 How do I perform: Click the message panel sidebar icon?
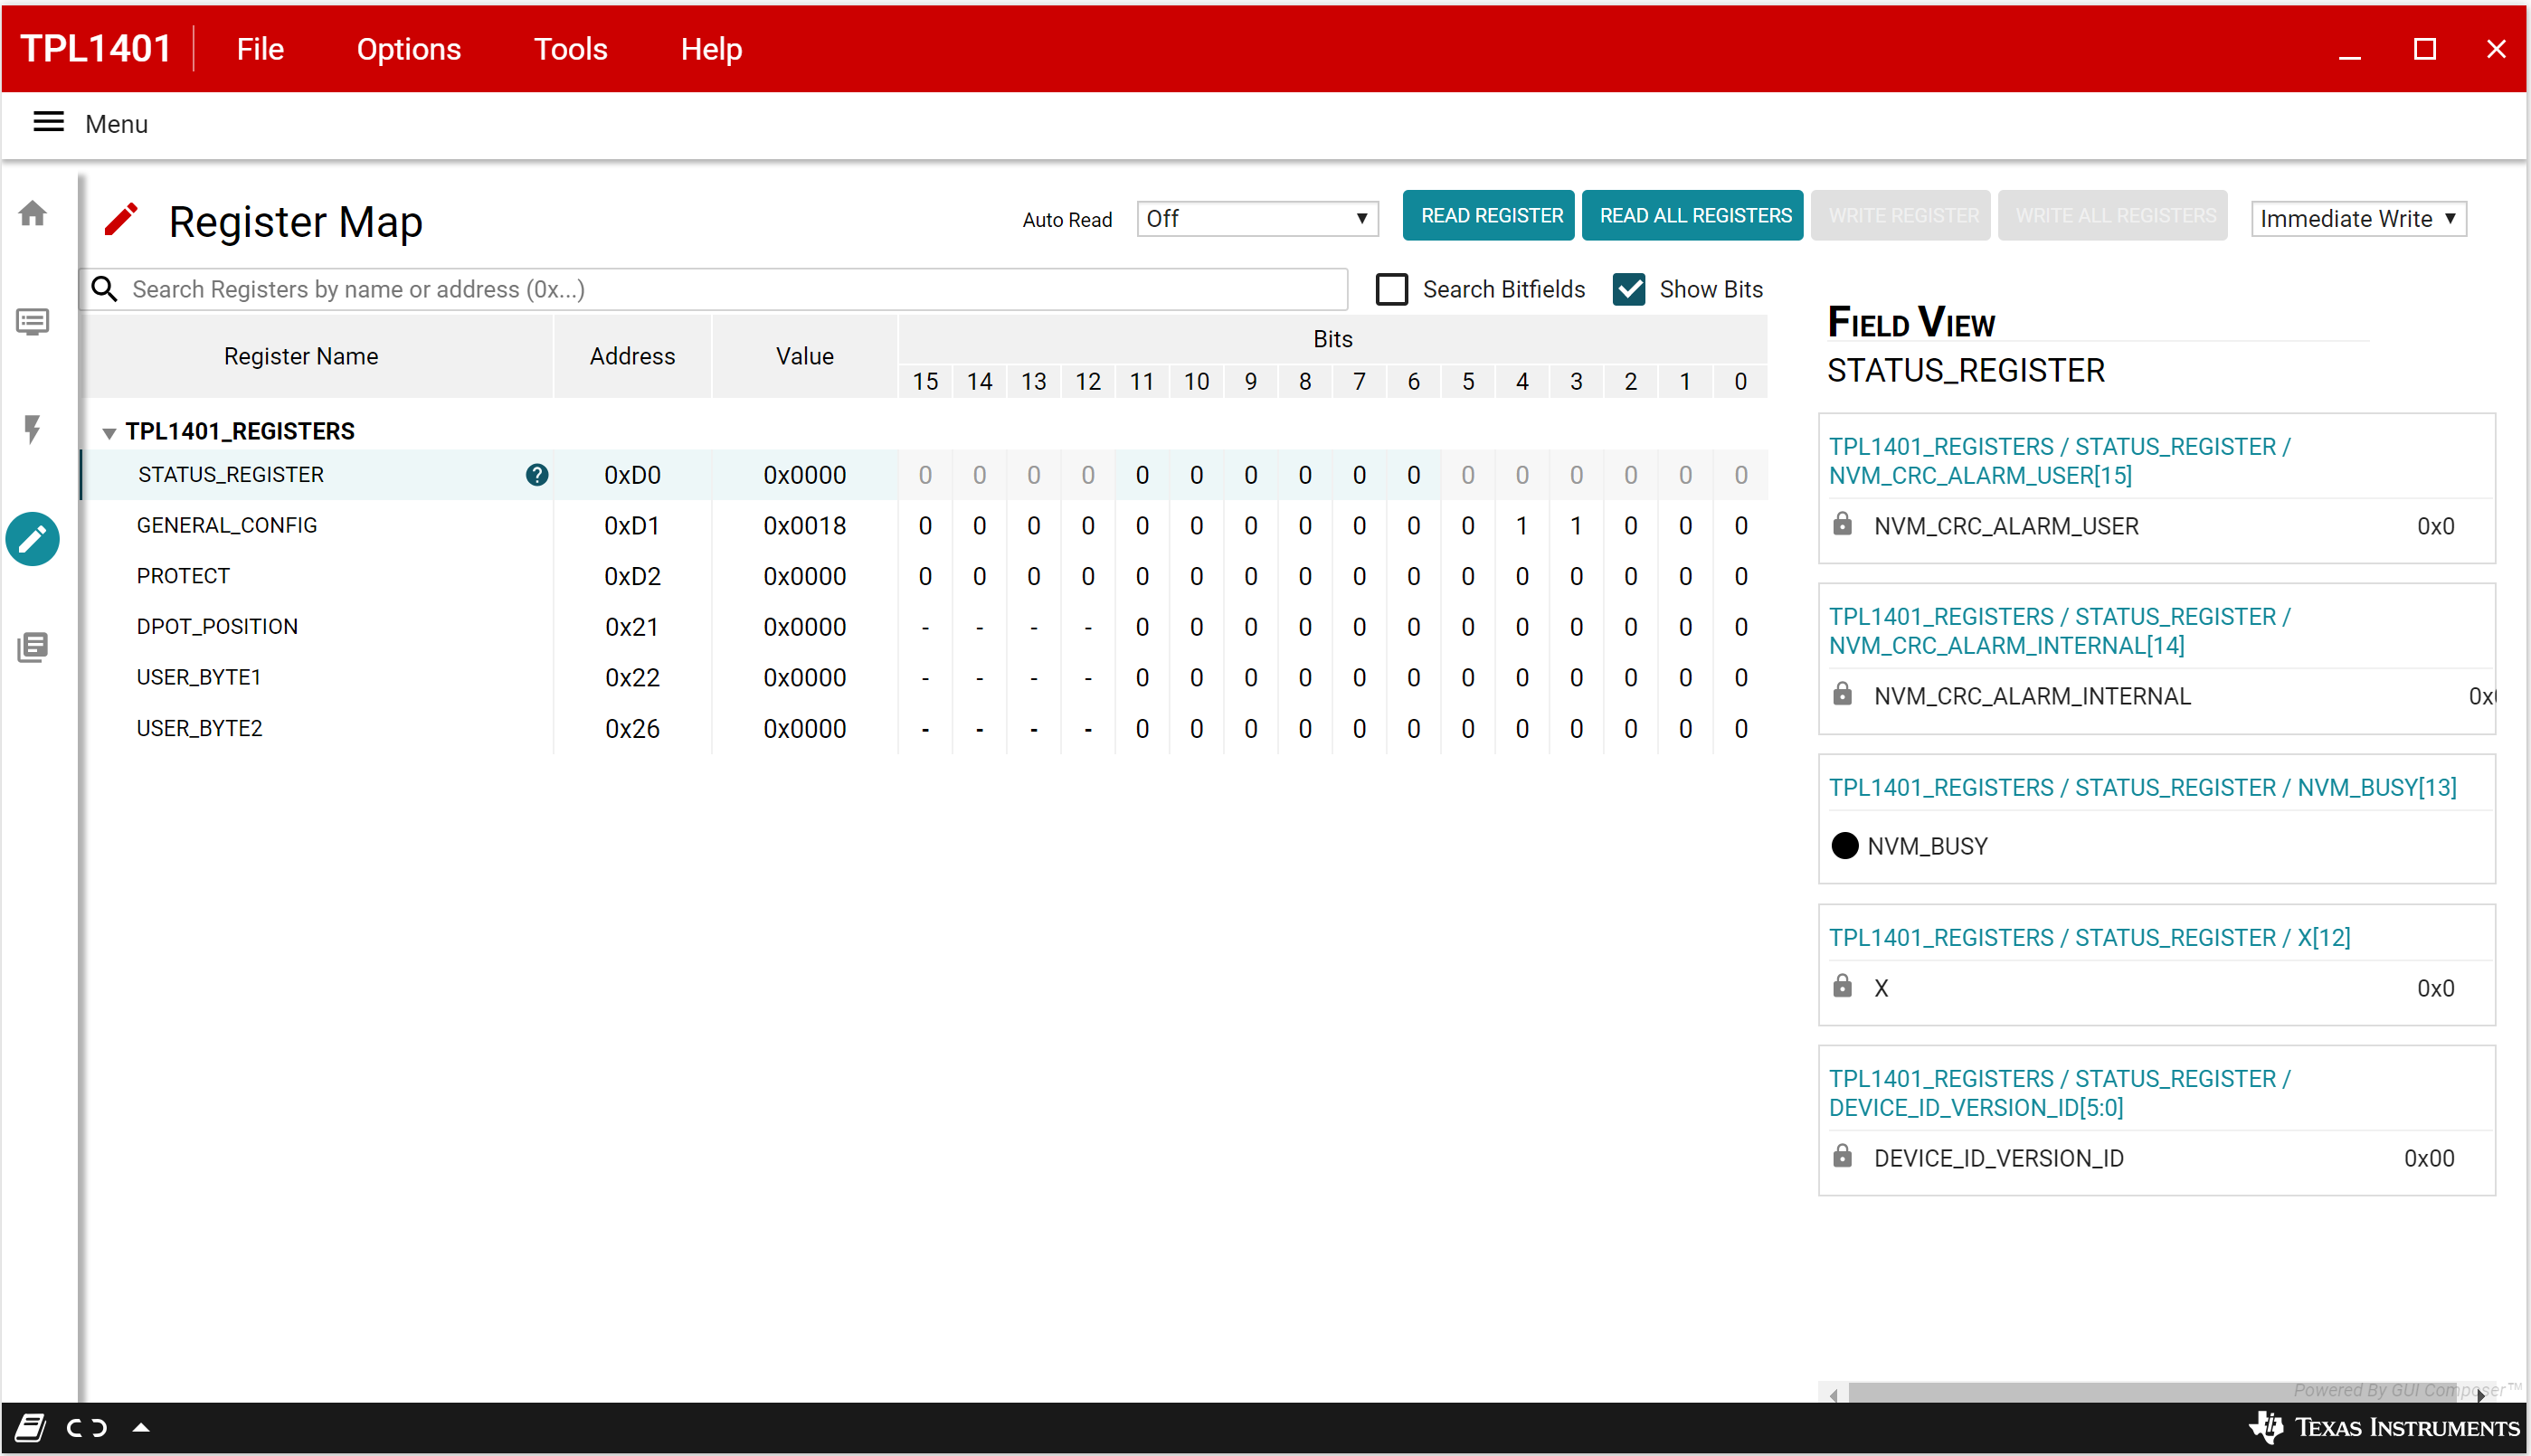pyautogui.click(x=33, y=322)
